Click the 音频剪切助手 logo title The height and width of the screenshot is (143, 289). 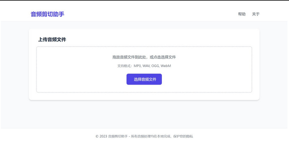point(47,14)
